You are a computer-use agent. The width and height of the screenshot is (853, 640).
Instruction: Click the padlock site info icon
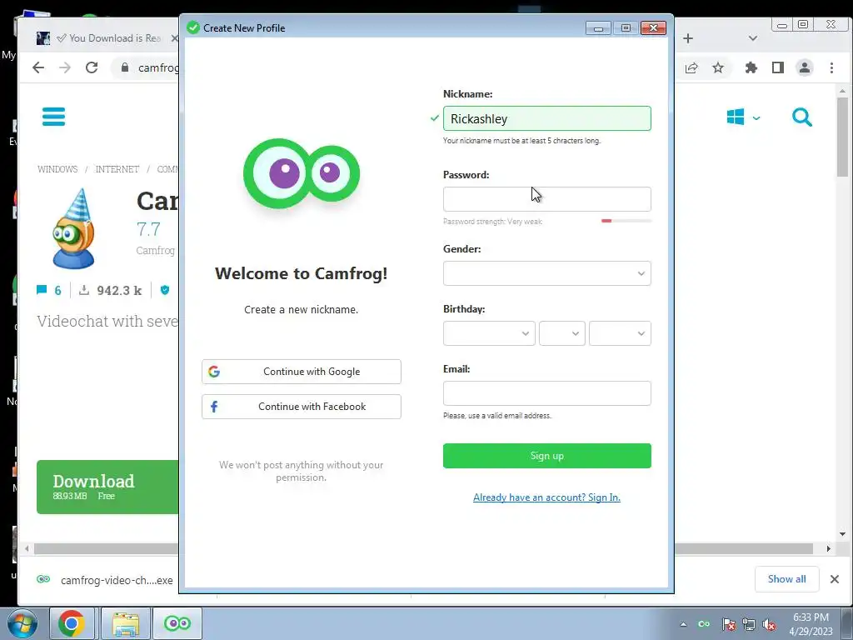125,67
